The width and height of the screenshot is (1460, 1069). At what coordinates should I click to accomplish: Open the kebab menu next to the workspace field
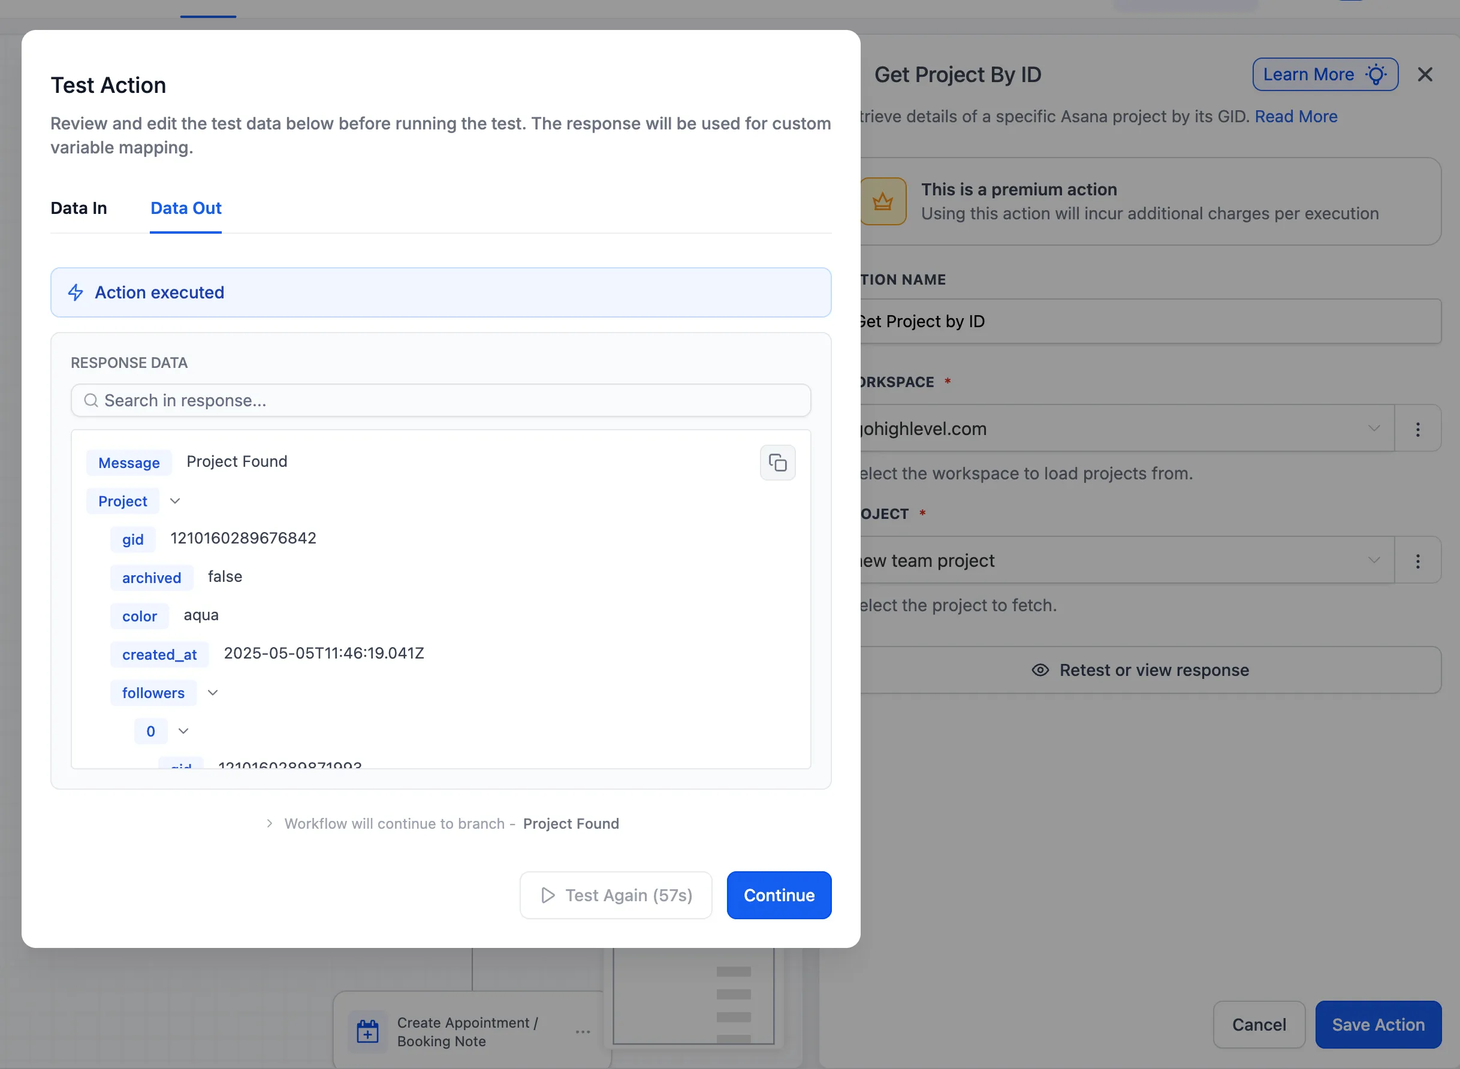click(1417, 428)
